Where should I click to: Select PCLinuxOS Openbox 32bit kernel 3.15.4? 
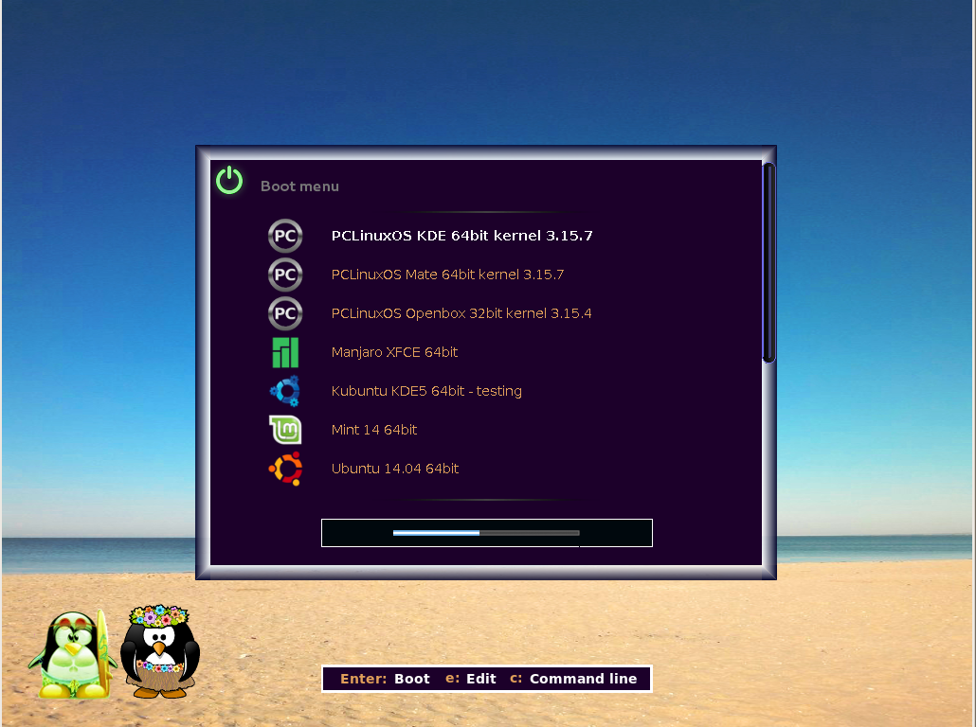pos(461,313)
